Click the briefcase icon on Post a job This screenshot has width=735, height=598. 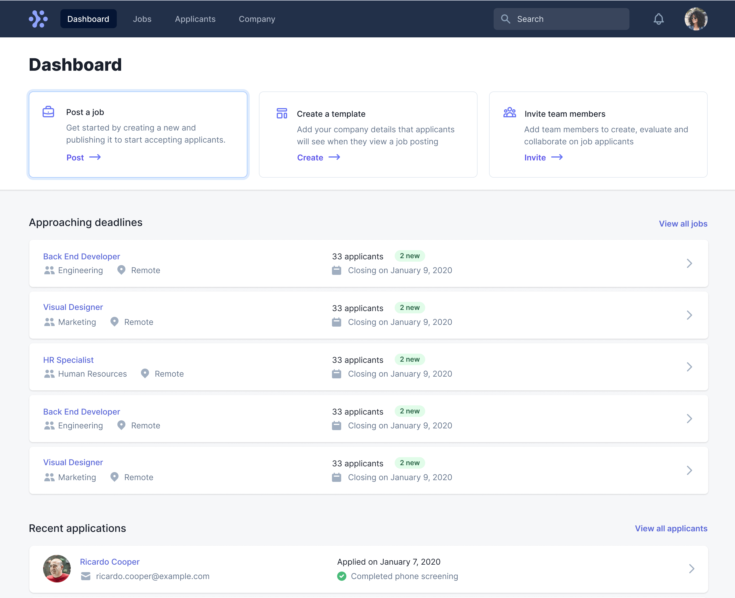click(x=48, y=112)
